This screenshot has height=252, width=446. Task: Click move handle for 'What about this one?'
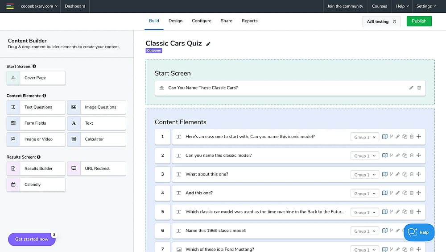(419, 174)
